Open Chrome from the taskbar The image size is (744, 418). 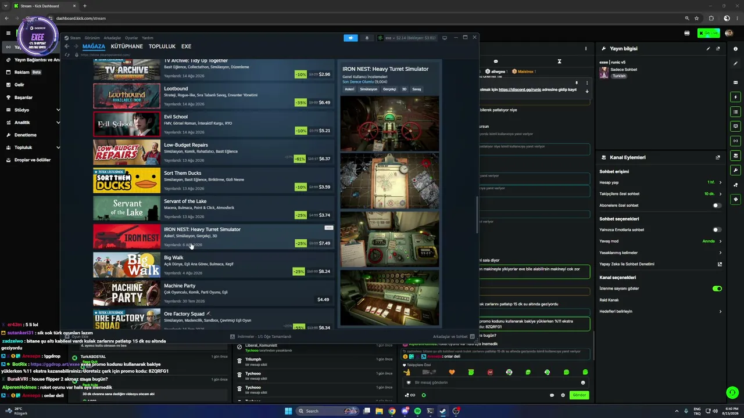(392, 411)
